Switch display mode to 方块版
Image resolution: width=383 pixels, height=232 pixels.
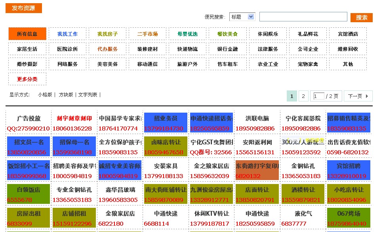[x=66, y=95]
